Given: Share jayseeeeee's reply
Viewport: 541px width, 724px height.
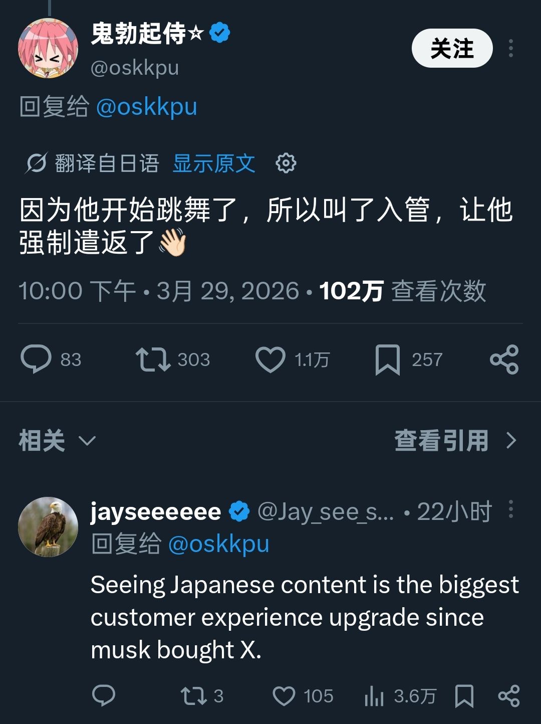Looking at the screenshot, I should [x=508, y=696].
